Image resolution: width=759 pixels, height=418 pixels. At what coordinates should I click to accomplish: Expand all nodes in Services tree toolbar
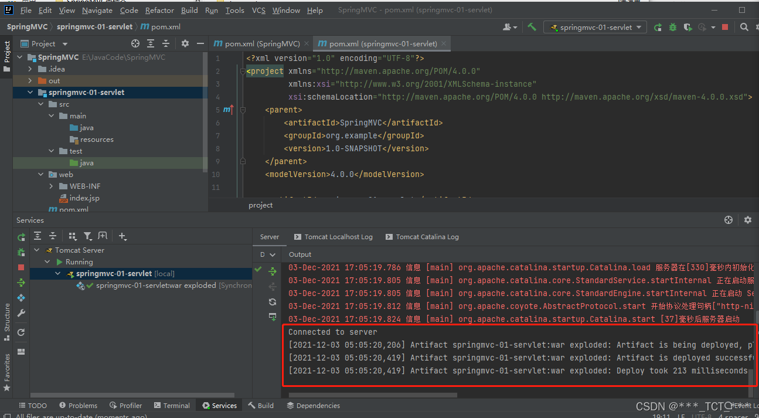point(38,236)
